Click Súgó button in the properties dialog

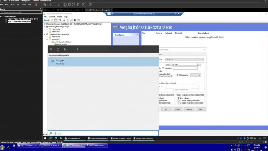coord(201,109)
